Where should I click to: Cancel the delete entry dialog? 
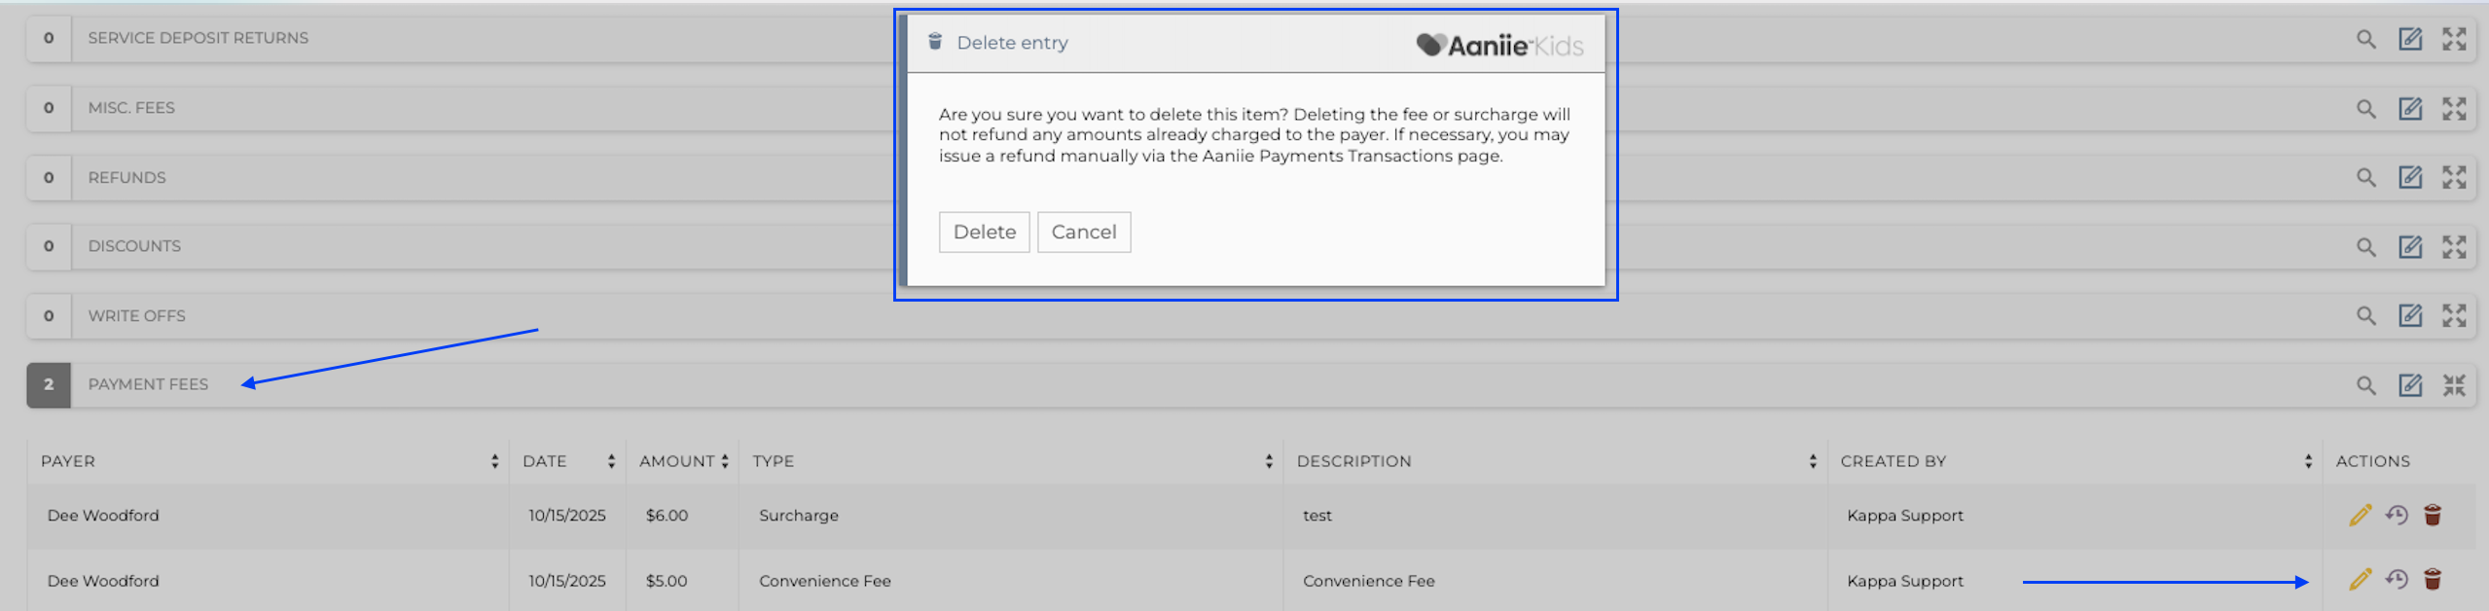pos(1083,233)
